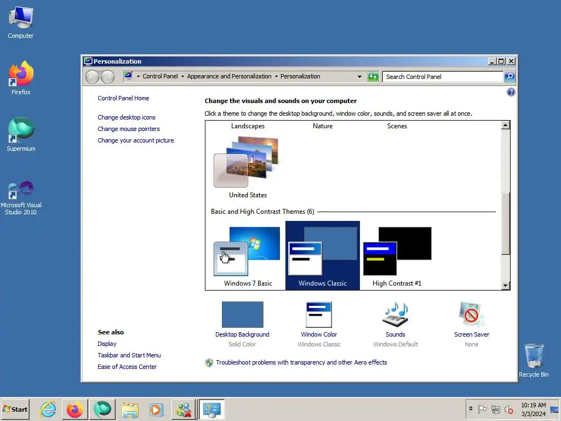Click theme list scroll down arrow
Viewport: 561px width, 421px height.
click(505, 285)
